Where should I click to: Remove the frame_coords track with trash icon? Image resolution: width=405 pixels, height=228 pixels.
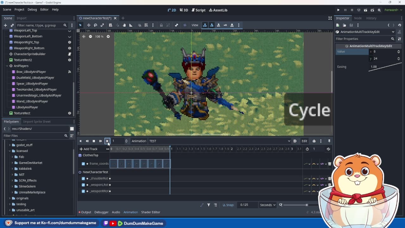[329, 164]
